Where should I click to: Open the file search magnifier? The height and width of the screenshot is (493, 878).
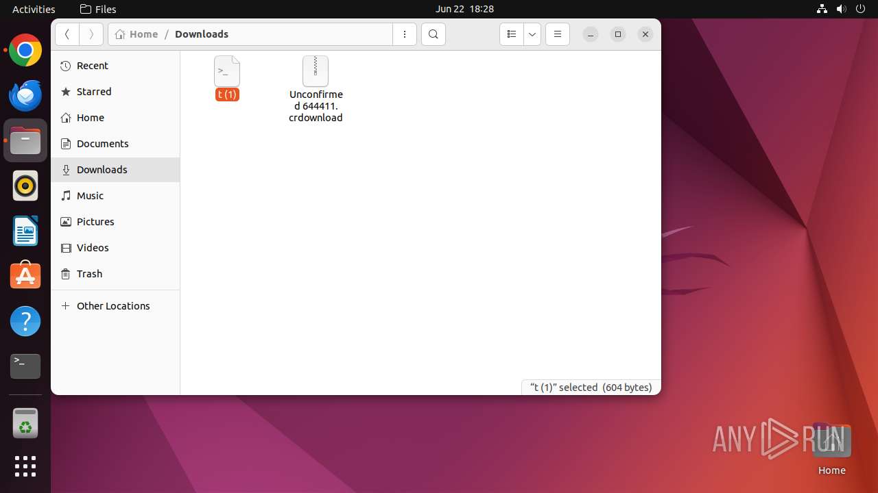pos(434,34)
